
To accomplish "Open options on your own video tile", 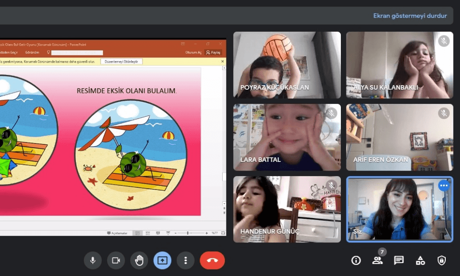I will click(x=444, y=185).
